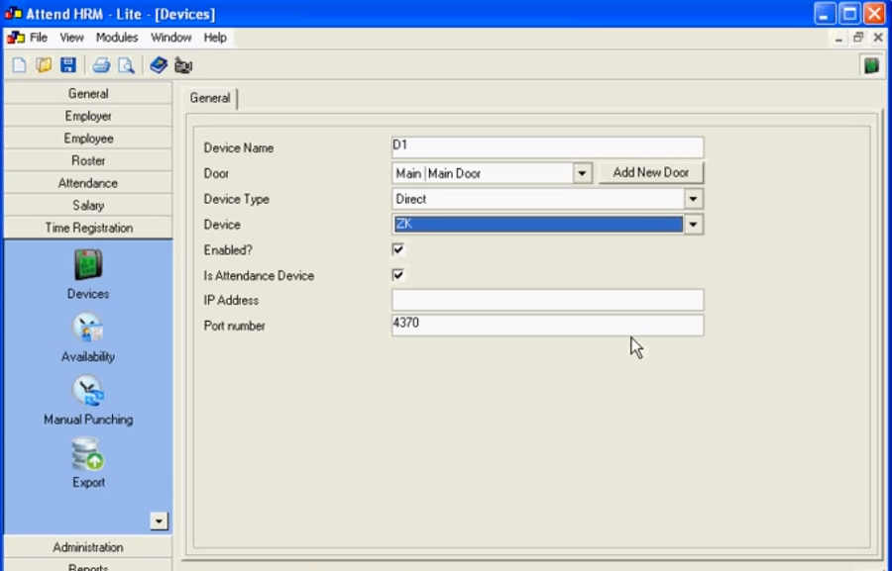Viewport: 892px width, 571px height.
Task: Restore the inner Devices child window
Action: coord(858,38)
